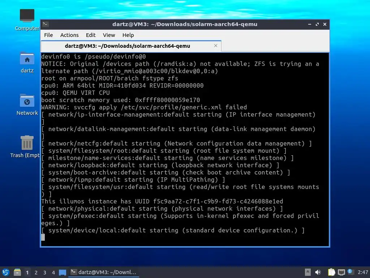Image resolution: width=370 pixels, height=278 pixels.
Task: Click the 'cpu0: QEMU VIRT CPU' line
Action: [76, 93]
